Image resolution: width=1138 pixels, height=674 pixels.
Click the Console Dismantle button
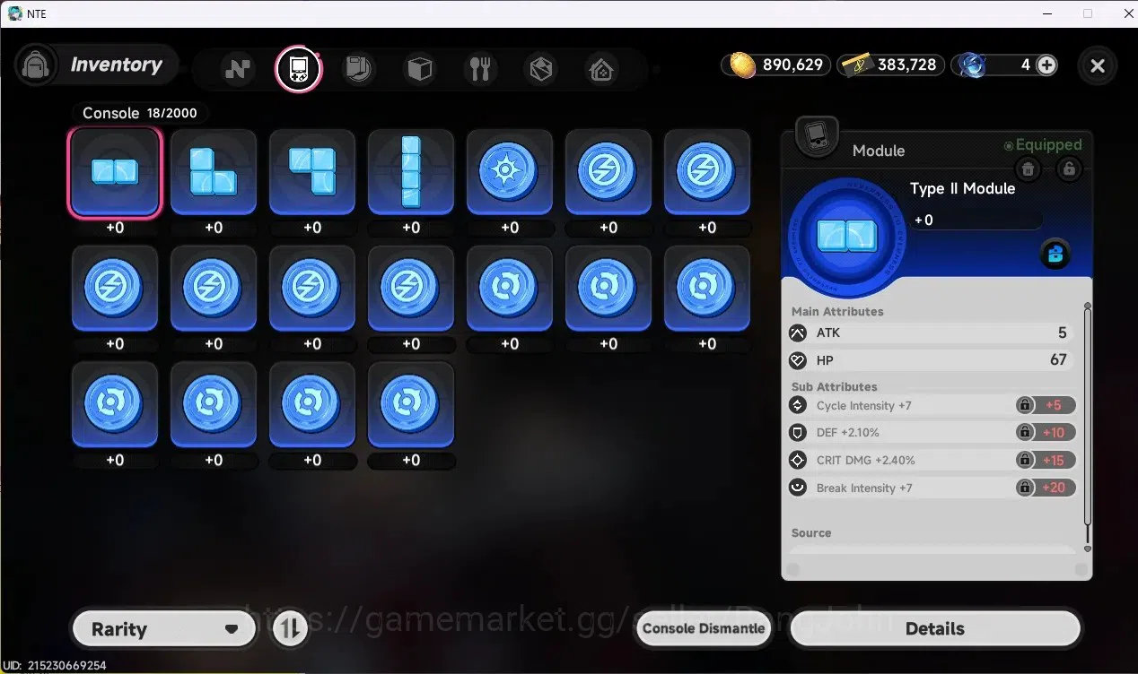[x=704, y=628]
